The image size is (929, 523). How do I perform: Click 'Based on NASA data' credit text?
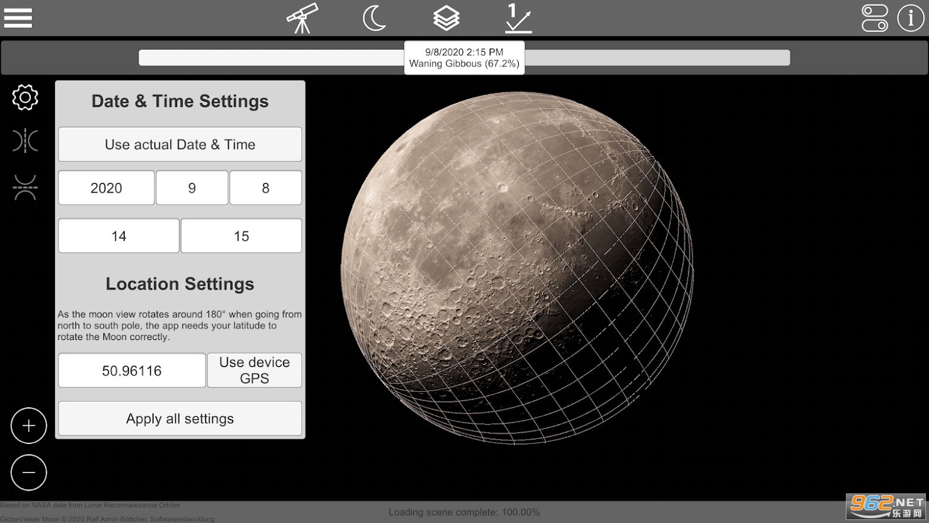[x=90, y=505]
